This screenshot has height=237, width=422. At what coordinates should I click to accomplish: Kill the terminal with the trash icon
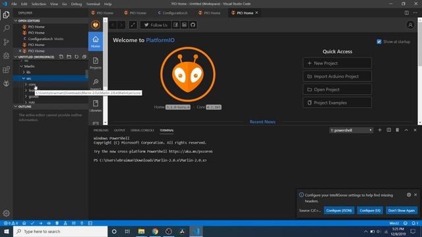click(397, 130)
